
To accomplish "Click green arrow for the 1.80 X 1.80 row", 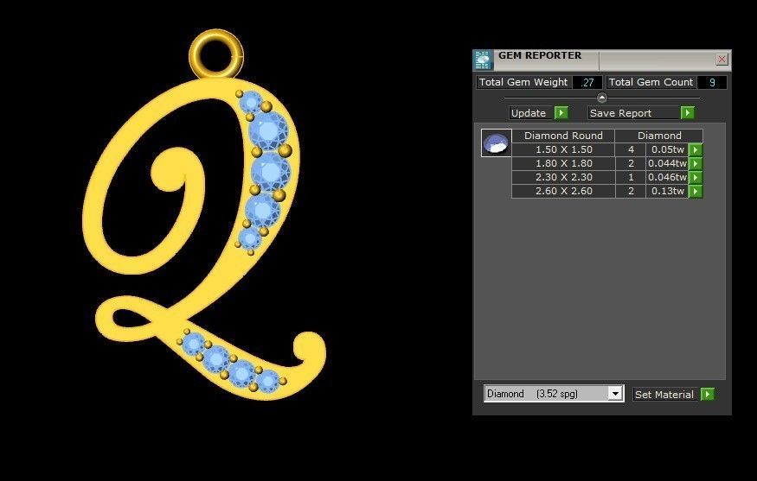I will [696, 163].
